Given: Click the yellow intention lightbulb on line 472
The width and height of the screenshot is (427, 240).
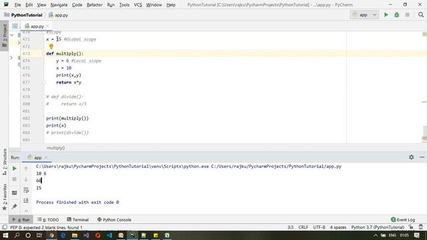Looking at the screenshot, I should pyautogui.click(x=51, y=47).
